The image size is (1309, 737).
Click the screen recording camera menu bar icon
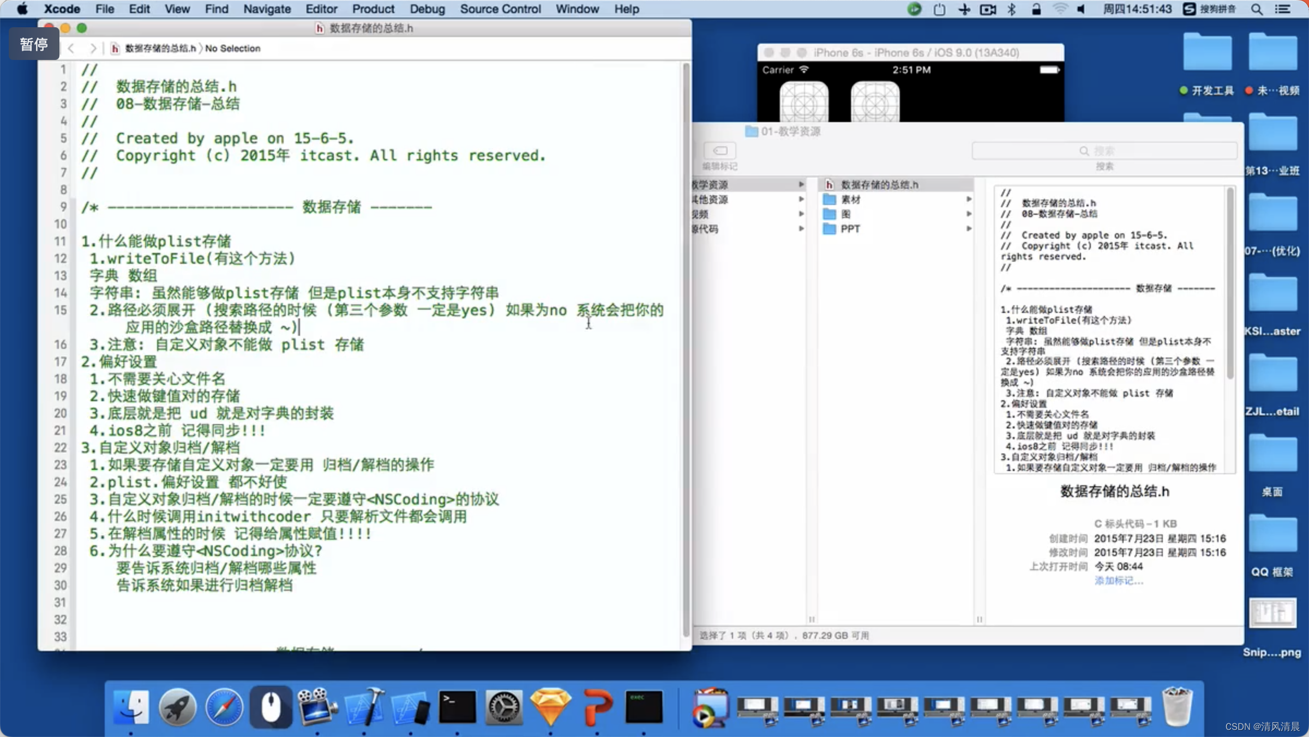(x=988, y=9)
